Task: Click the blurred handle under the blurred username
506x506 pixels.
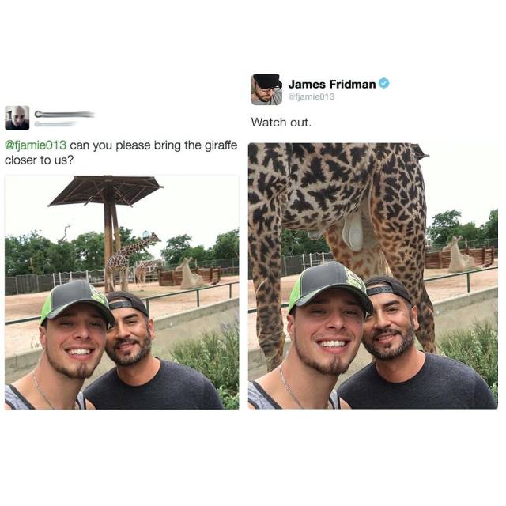Action: tap(55, 124)
